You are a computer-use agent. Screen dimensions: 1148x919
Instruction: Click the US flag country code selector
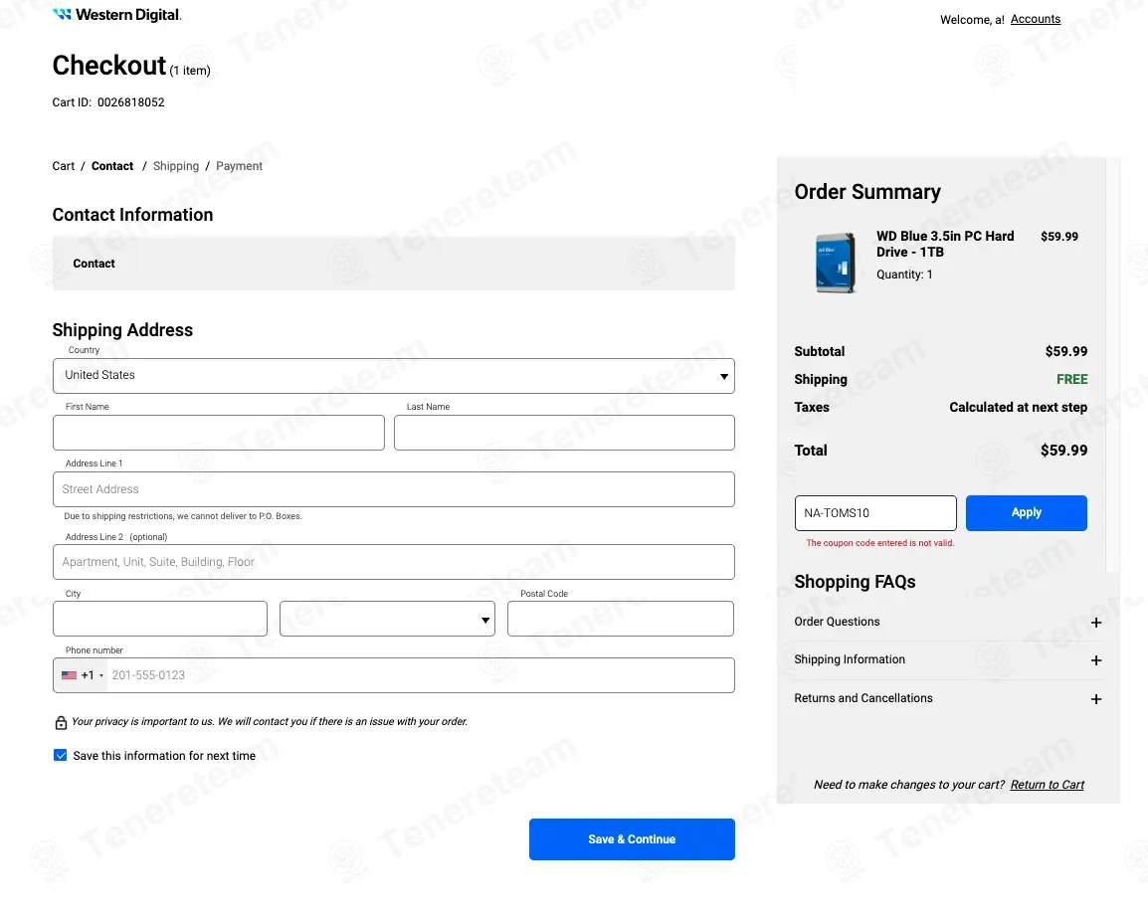82,675
